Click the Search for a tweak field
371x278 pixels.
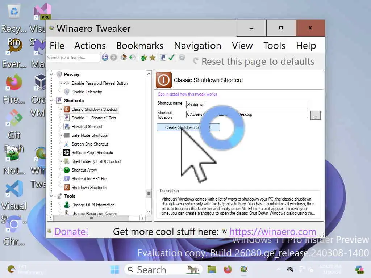[73, 58]
